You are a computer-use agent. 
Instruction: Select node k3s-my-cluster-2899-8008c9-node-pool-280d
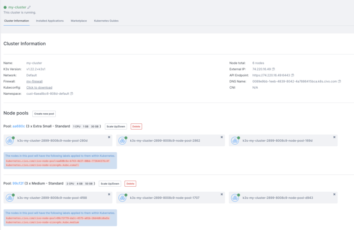click(x=58, y=140)
